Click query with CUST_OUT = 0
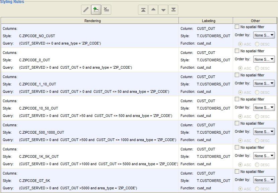 point(75,68)
